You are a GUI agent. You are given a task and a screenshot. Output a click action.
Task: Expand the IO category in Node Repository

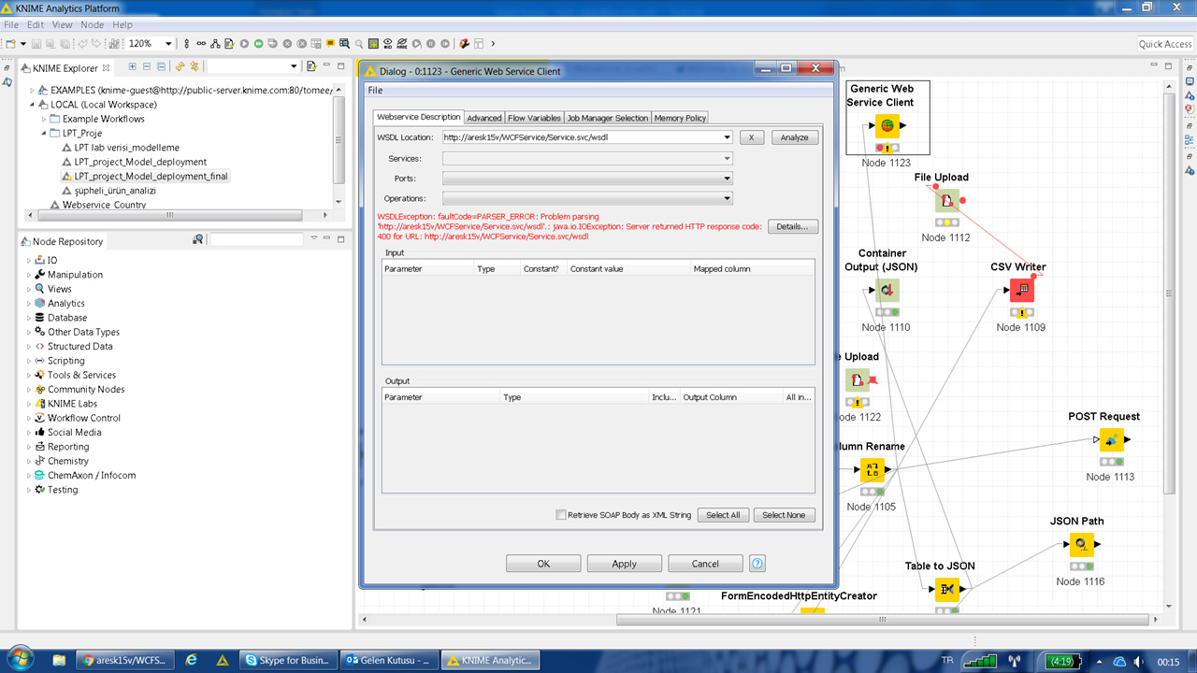click(28, 261)
